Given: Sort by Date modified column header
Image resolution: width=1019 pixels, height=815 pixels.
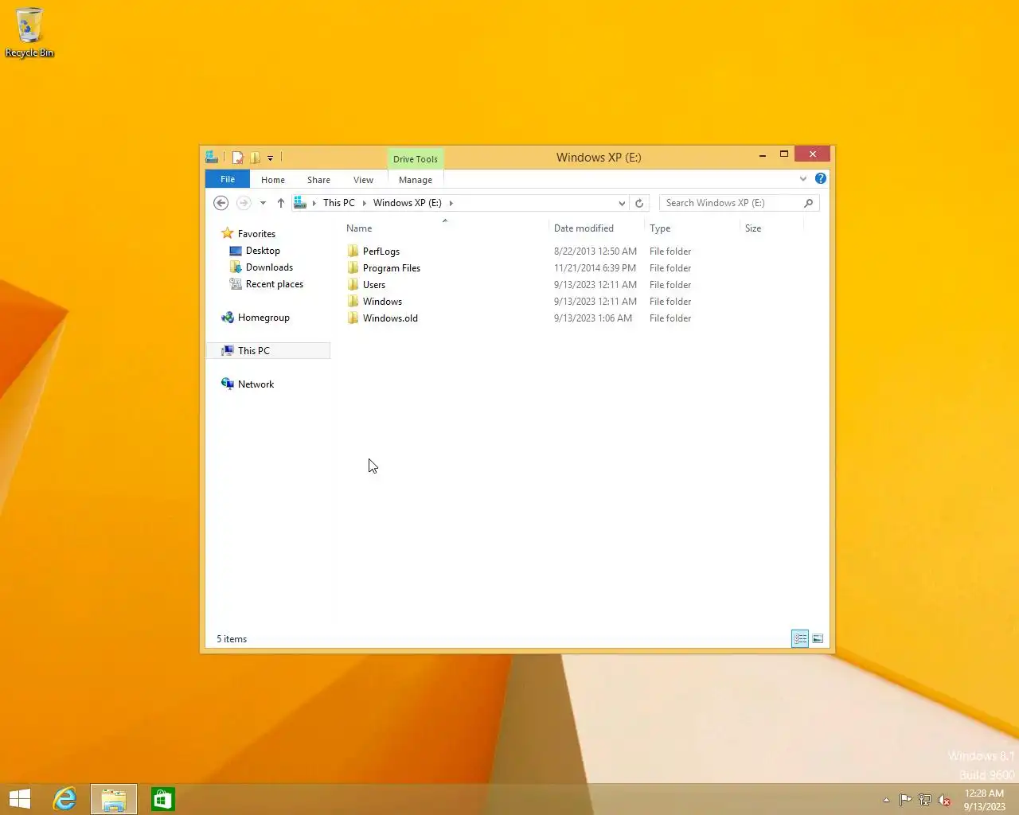Looking at the screenshot, I should [596, 228].
